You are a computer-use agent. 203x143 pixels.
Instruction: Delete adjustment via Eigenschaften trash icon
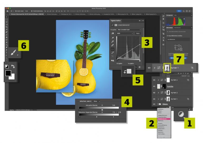click(x=139, y=67)
